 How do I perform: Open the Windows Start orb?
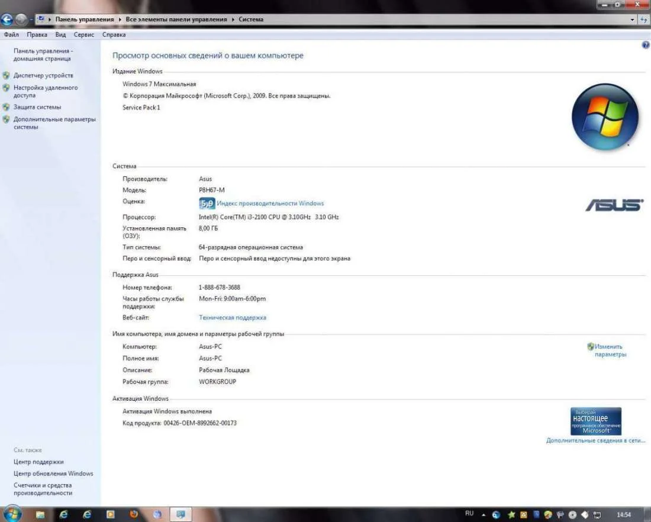[12, 514]
